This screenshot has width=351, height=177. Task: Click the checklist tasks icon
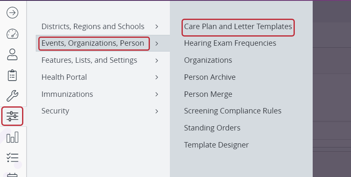click(12, 157)
